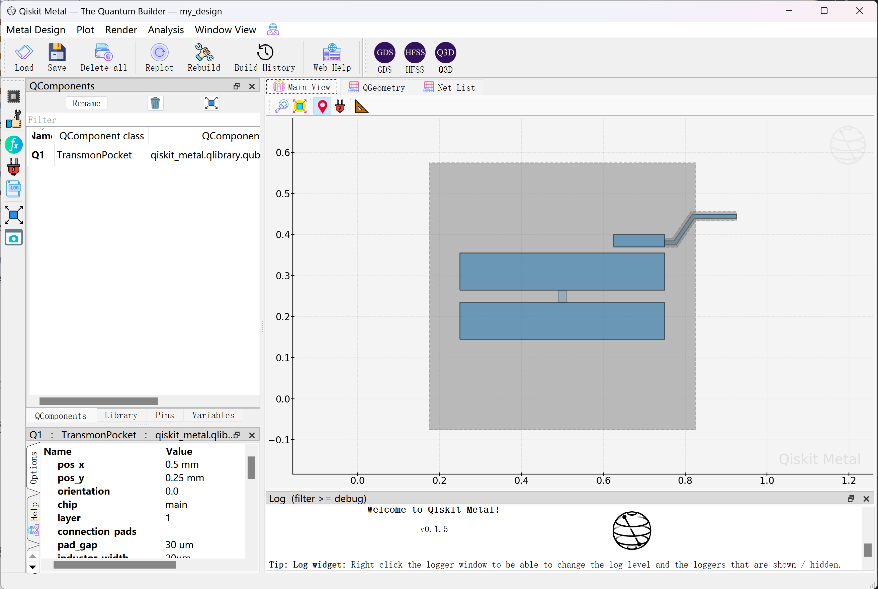Open the Analysis menu
This screenshot has height=589, width=878.
click(166, 30)
